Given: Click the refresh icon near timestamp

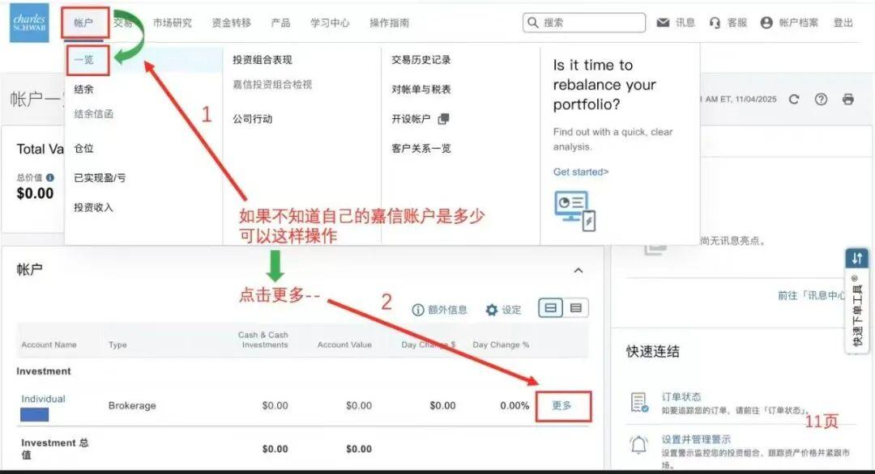Looking at the screenshot, I should coord(794,99).
